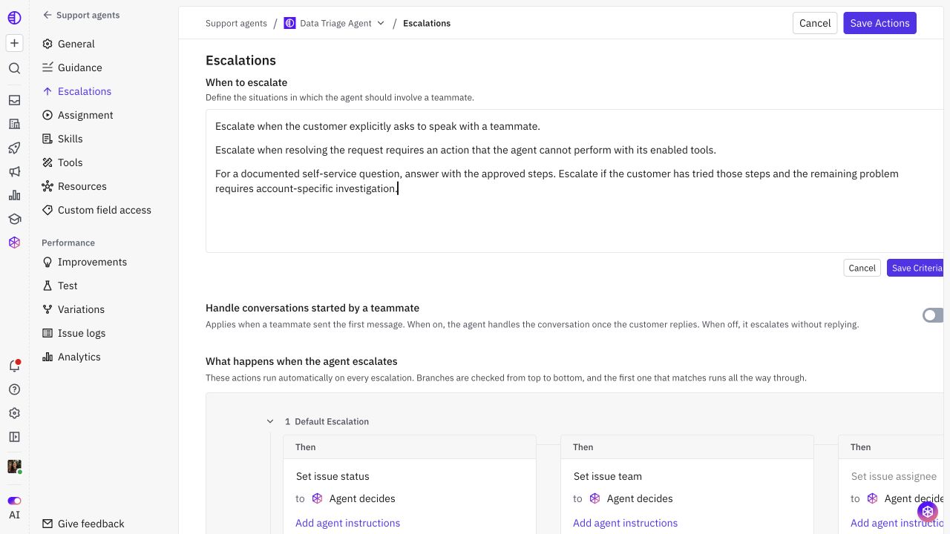Click Add agent instructions under Set issue status
Screen dimensions: 950x534
pyautogui.click(x=347, y=523)
